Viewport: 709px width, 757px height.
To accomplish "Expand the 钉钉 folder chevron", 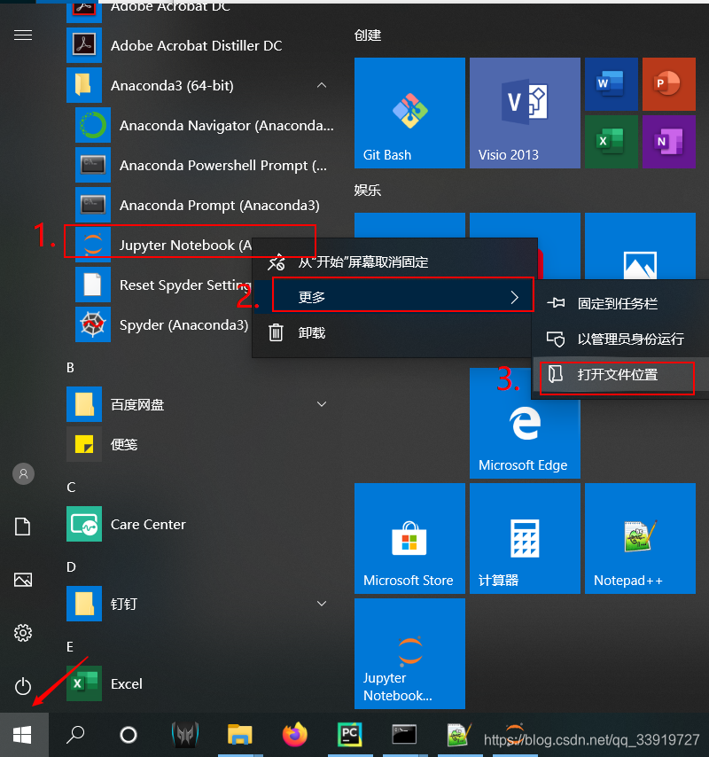I will pyautogui.click(x=322, y=604).
